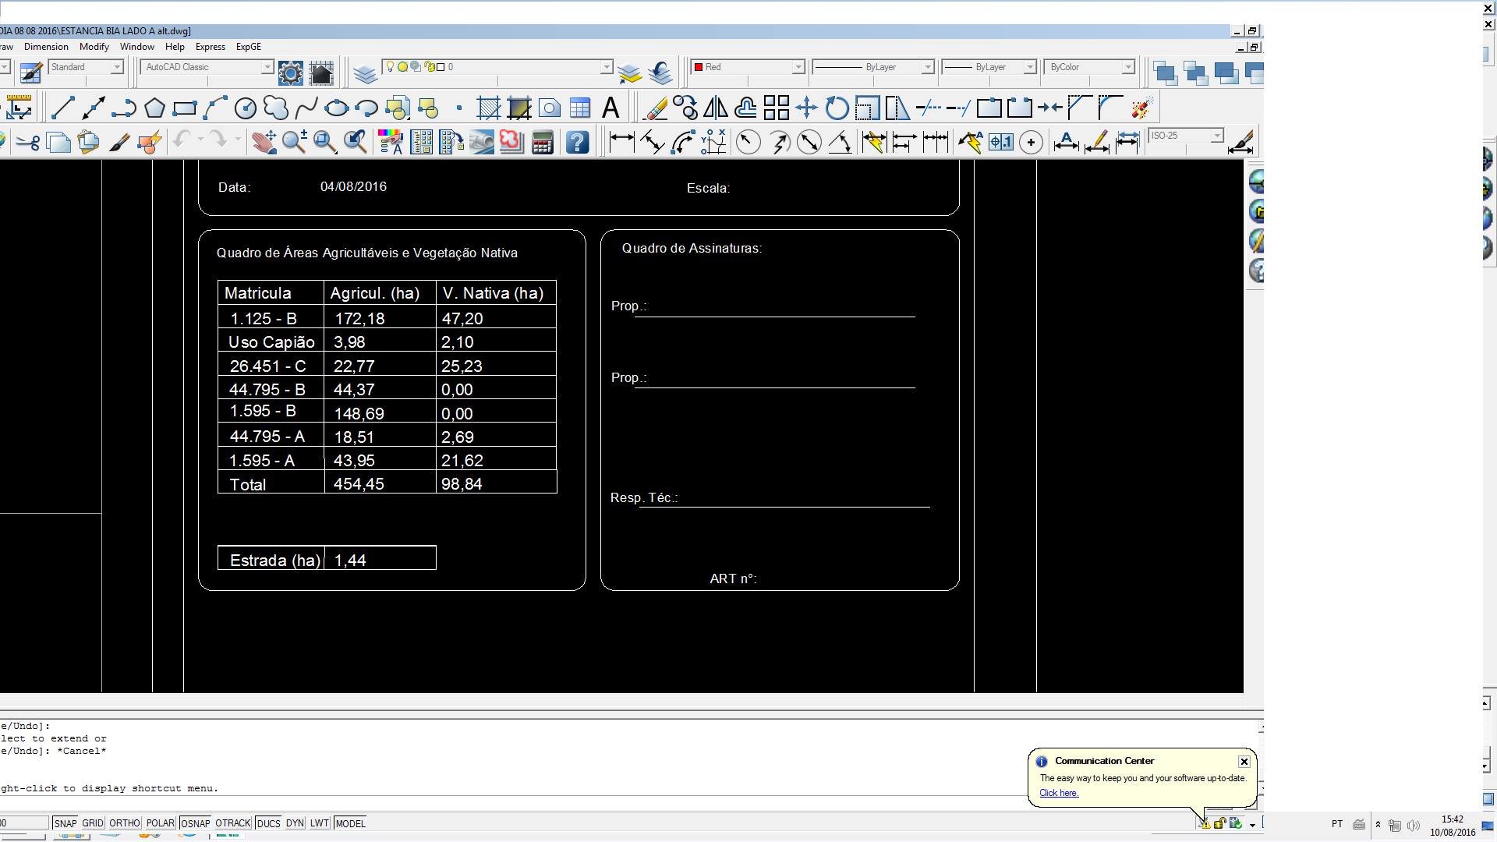Open the Window menu

pyautogui.click(x=137, y=47)
